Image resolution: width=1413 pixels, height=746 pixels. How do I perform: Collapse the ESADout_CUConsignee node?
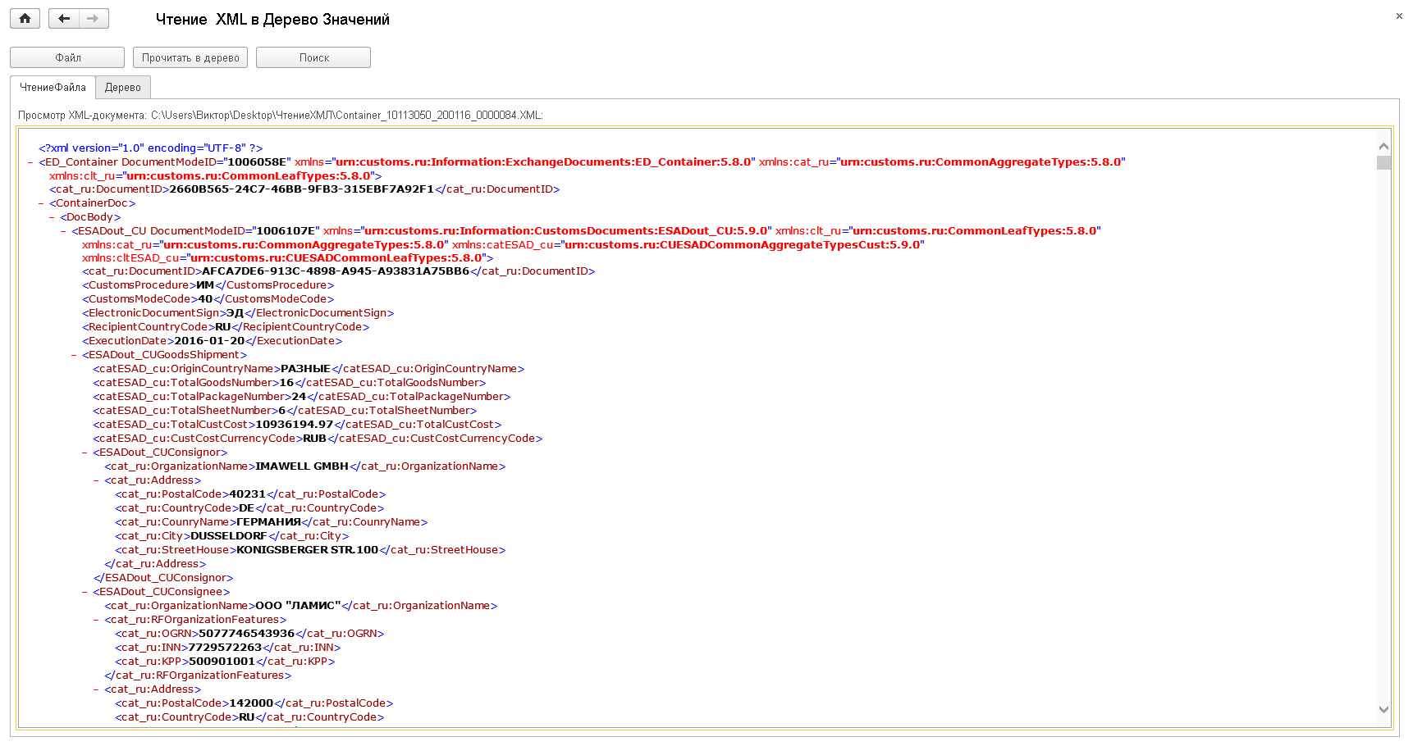coord(85,592)
